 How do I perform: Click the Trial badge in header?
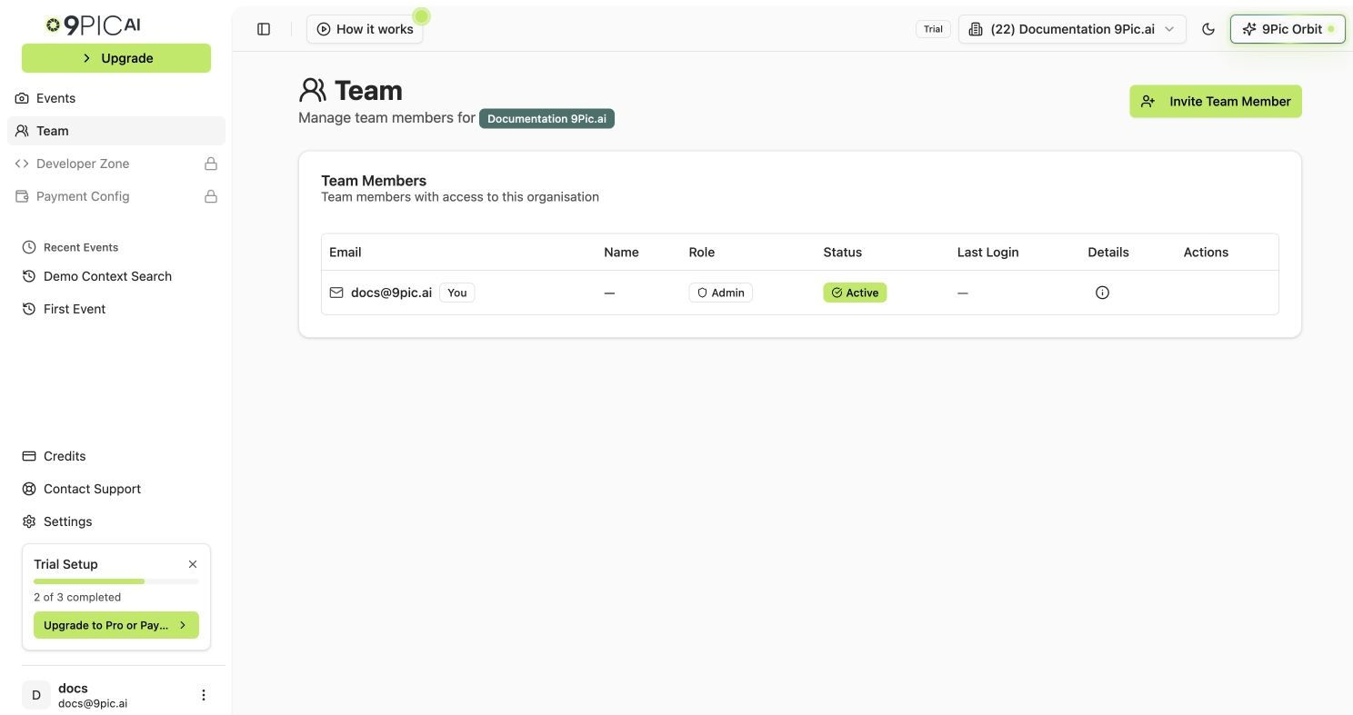tap(933, 29)
